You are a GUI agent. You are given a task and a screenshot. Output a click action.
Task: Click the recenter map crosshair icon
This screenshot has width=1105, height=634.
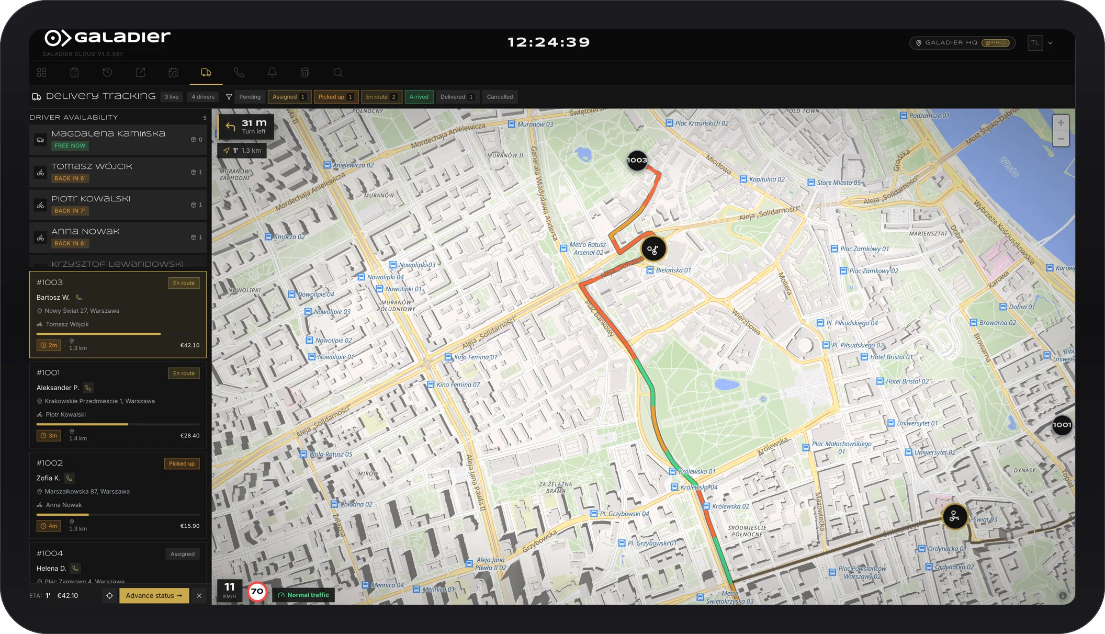pos(109,596)
